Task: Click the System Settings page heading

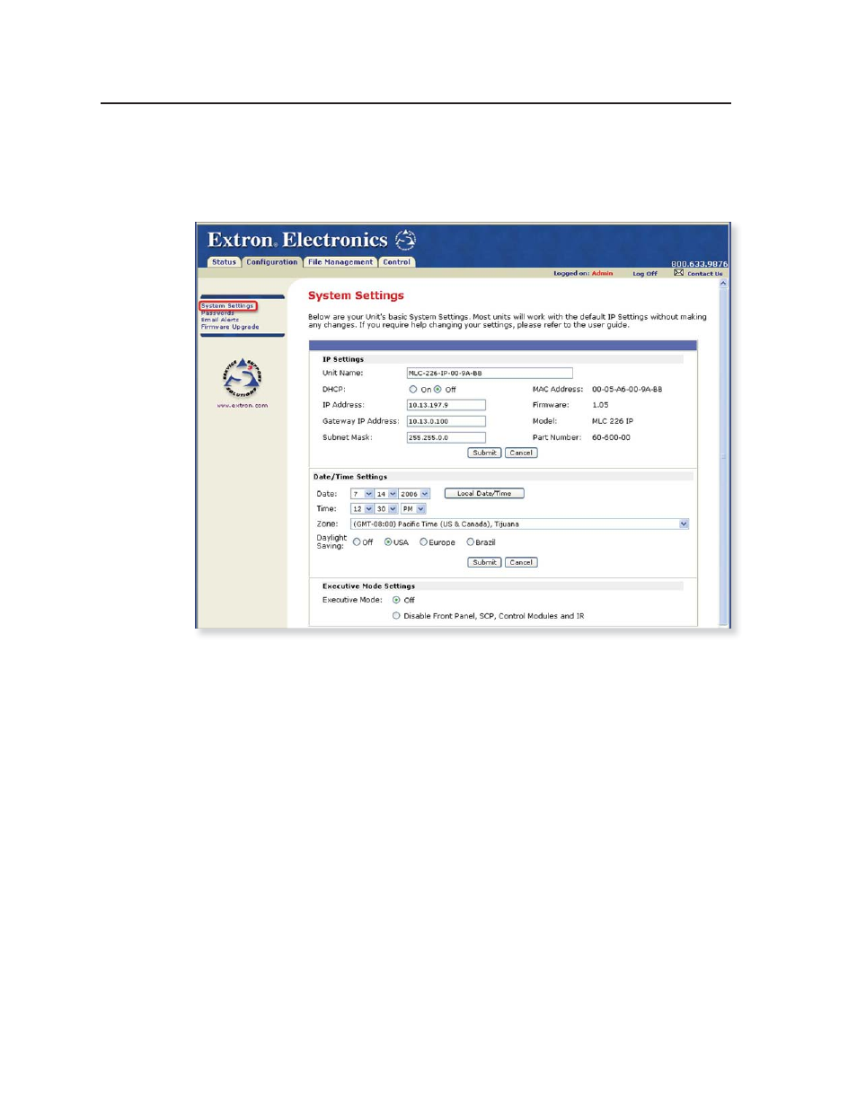Action: tap(356, 295)
